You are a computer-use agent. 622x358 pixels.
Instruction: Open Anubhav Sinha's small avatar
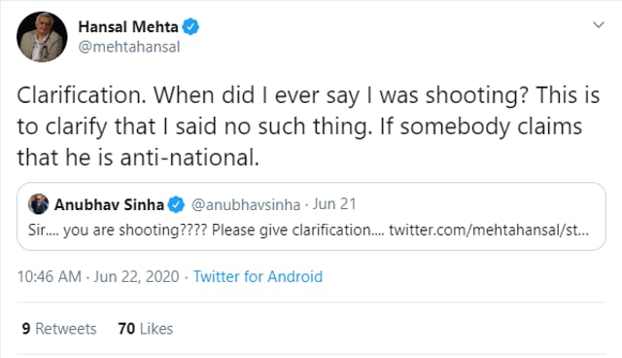point(39,204)
